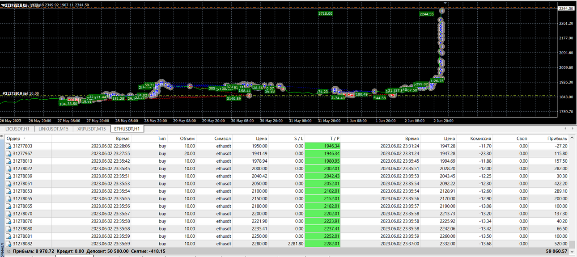Click the order icon for 31277803
The image size is (577, 257).
(8, 146)
